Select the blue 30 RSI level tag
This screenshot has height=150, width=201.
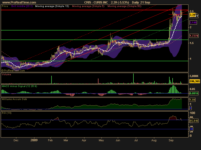[191, 129]
